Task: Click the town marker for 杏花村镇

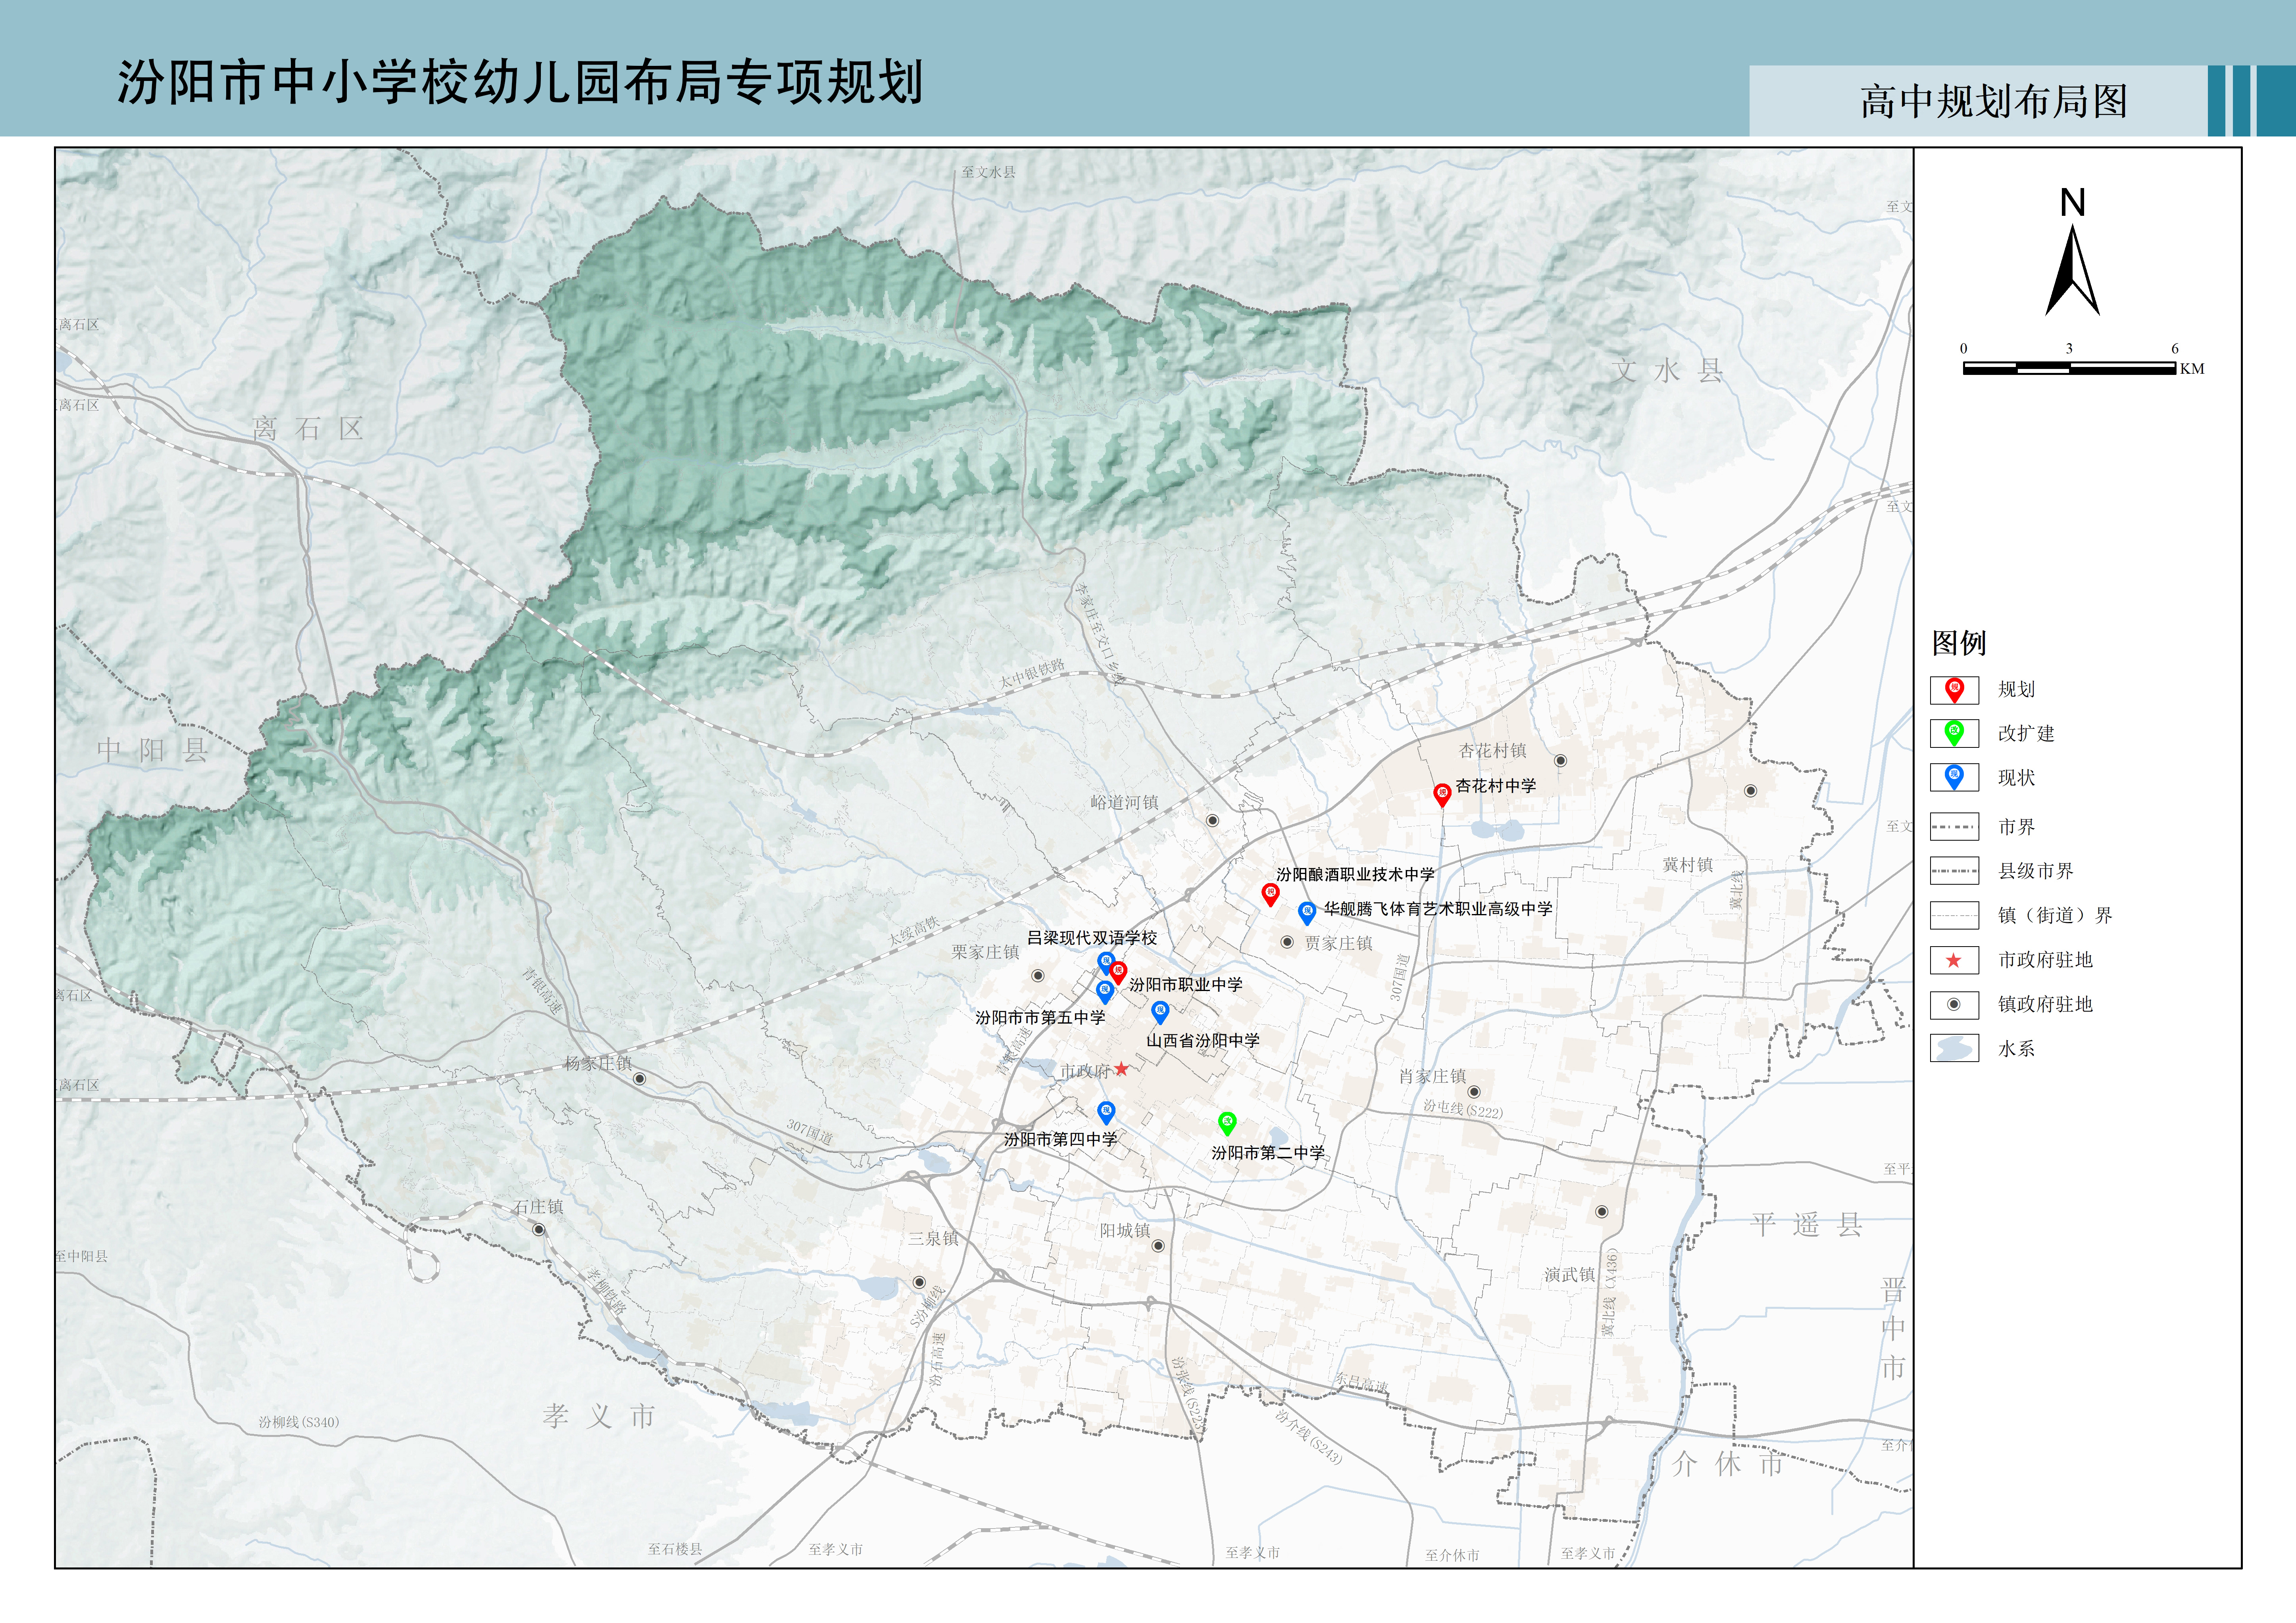Action: click(1560, 761)
